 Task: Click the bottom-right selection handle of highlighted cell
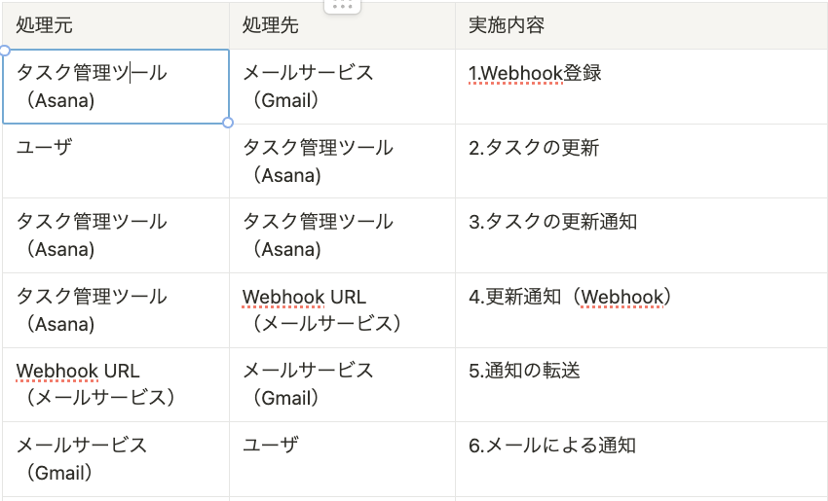pyautogui.click(x=228, y=123)
